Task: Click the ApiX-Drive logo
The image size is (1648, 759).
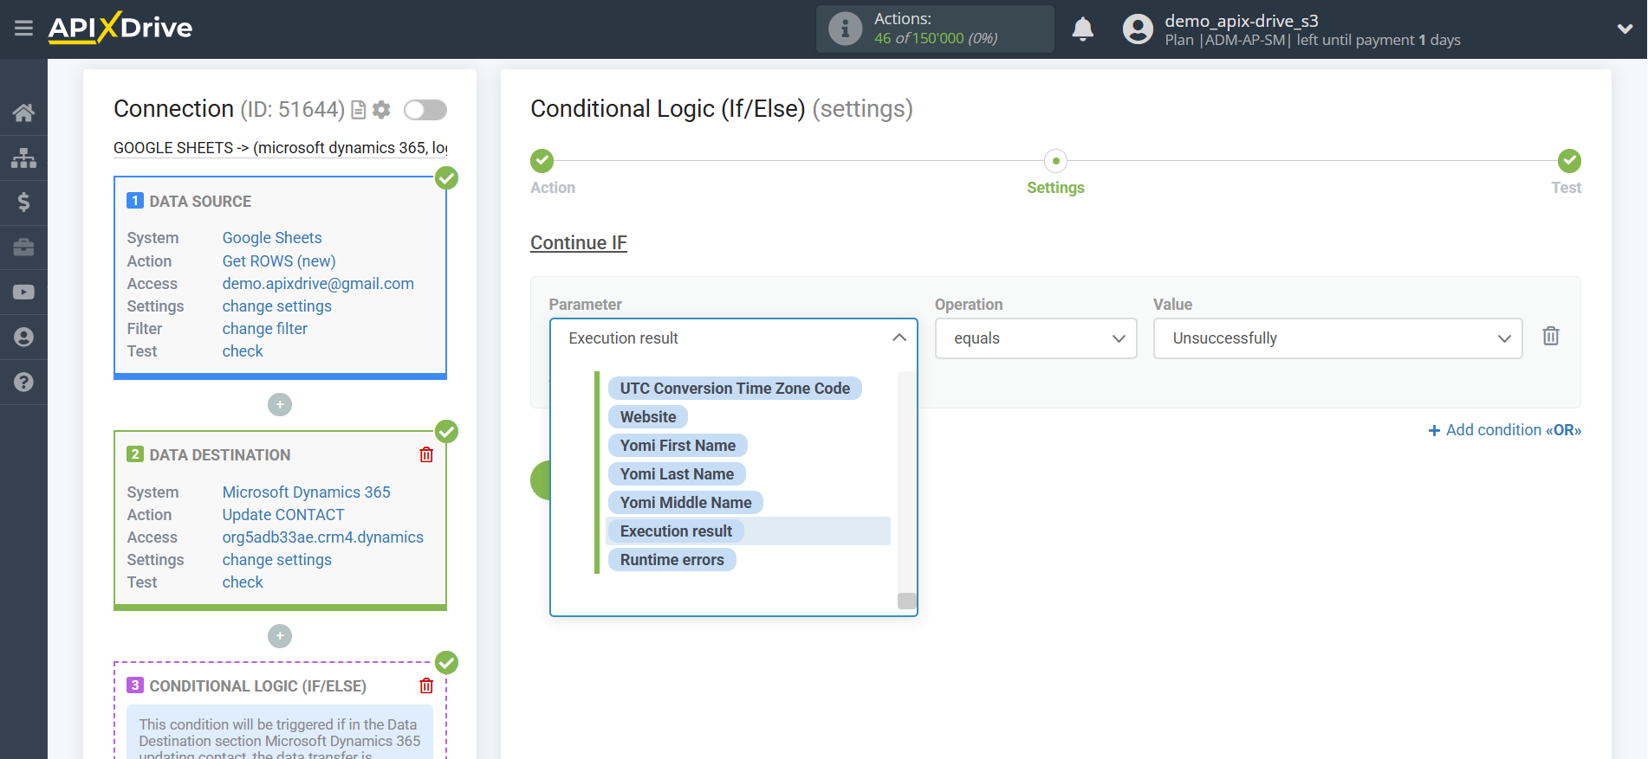Action: pos(120,28)
